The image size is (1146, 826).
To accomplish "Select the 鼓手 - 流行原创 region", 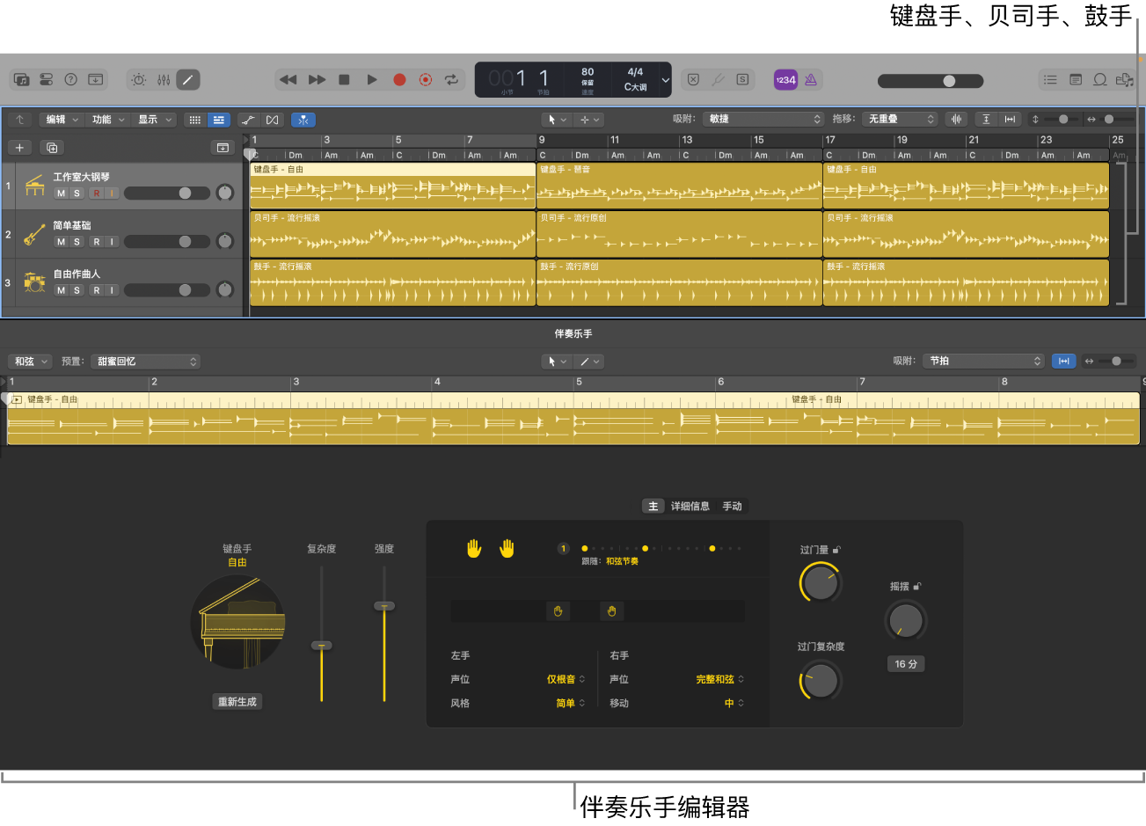I will point(679,282).
